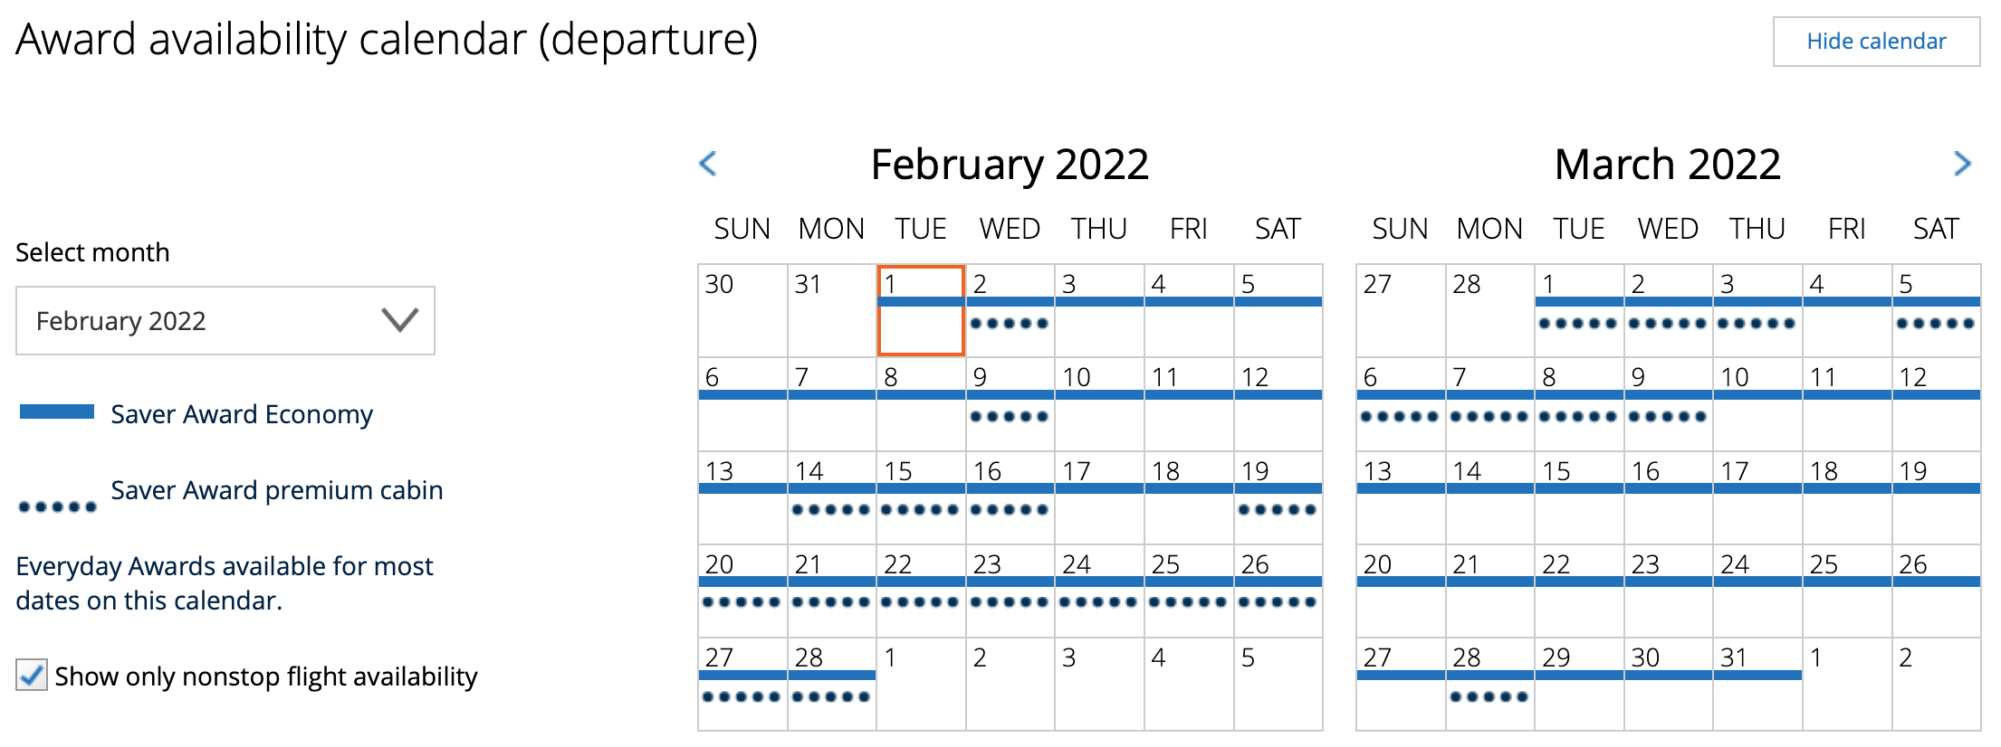Select February 9 Wednesday date
The width and height of the screenshot is (2001, 747).
(1010, 404)
